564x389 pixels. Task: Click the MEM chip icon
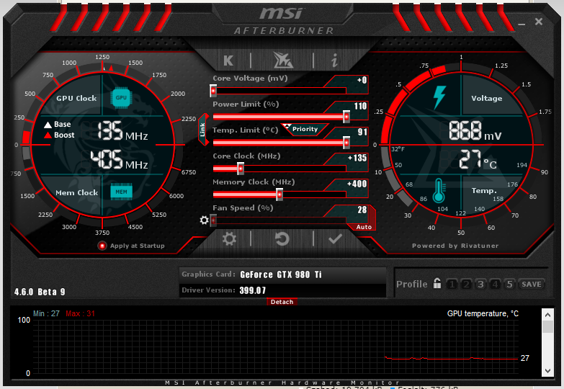tap(121, 192)
